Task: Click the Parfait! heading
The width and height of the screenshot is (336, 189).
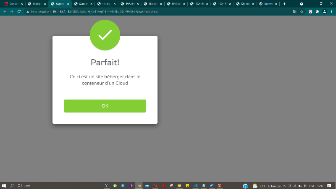Action: pyautogui.click(x=105, y=62)
